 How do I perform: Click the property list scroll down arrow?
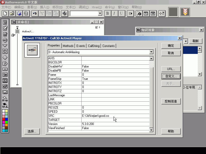click(x=151, y=130)
